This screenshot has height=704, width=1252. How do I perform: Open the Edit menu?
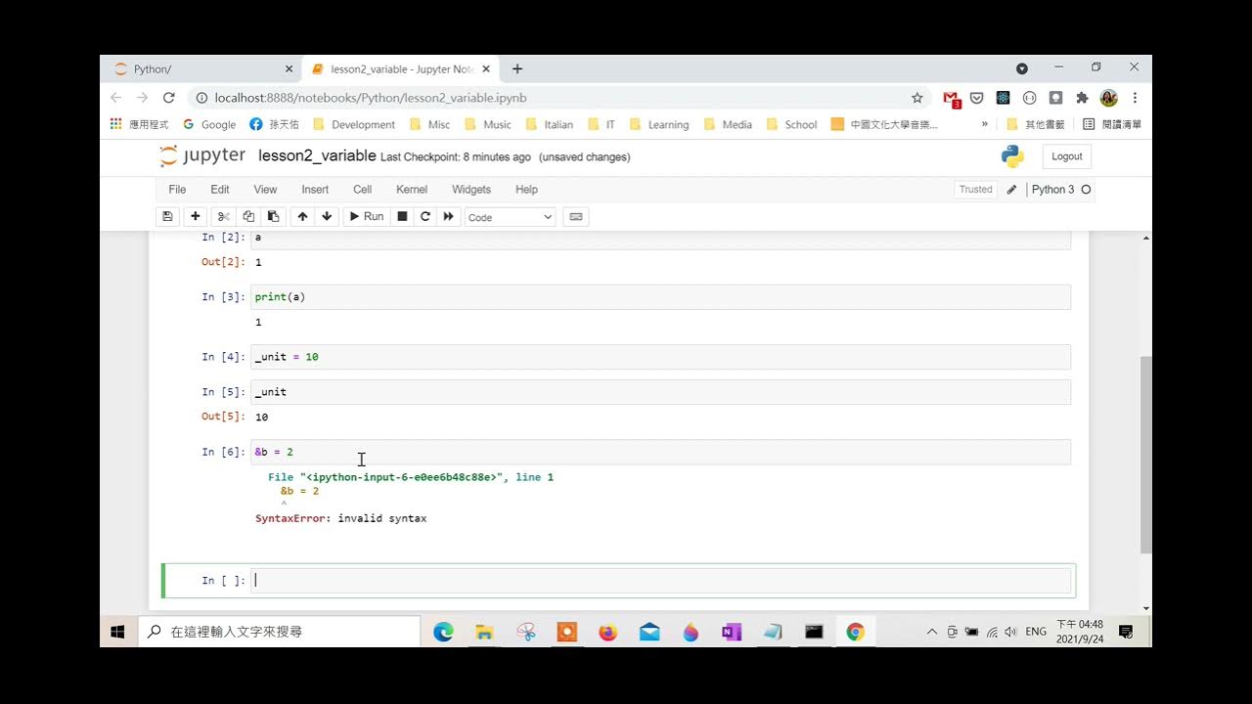click(x=220, y=190)
